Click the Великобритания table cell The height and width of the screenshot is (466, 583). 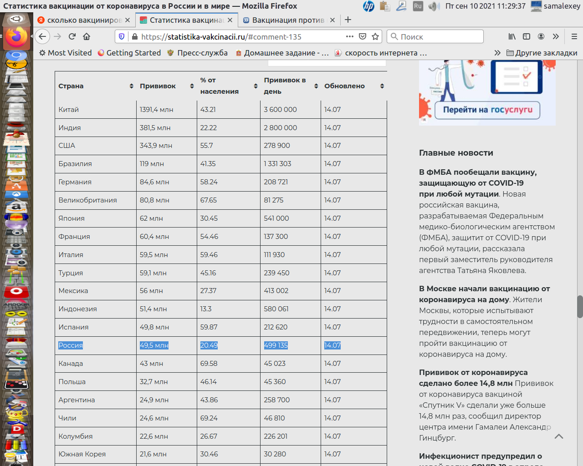coord(96,200)
